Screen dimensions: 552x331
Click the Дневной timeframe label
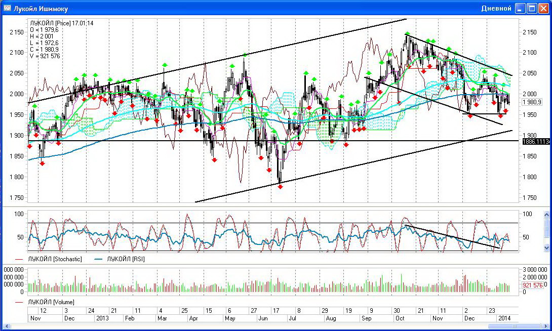click(x=496, y=9)
